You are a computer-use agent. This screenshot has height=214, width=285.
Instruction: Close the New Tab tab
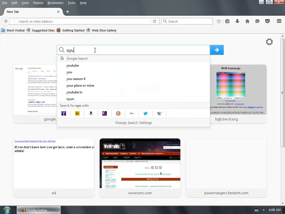point(58,12)
